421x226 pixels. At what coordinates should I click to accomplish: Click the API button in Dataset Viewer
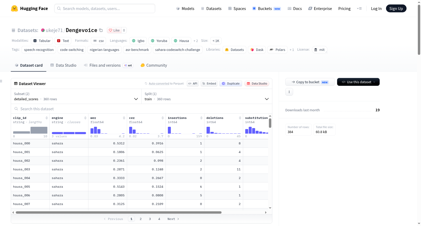click(x=193, y=83)
